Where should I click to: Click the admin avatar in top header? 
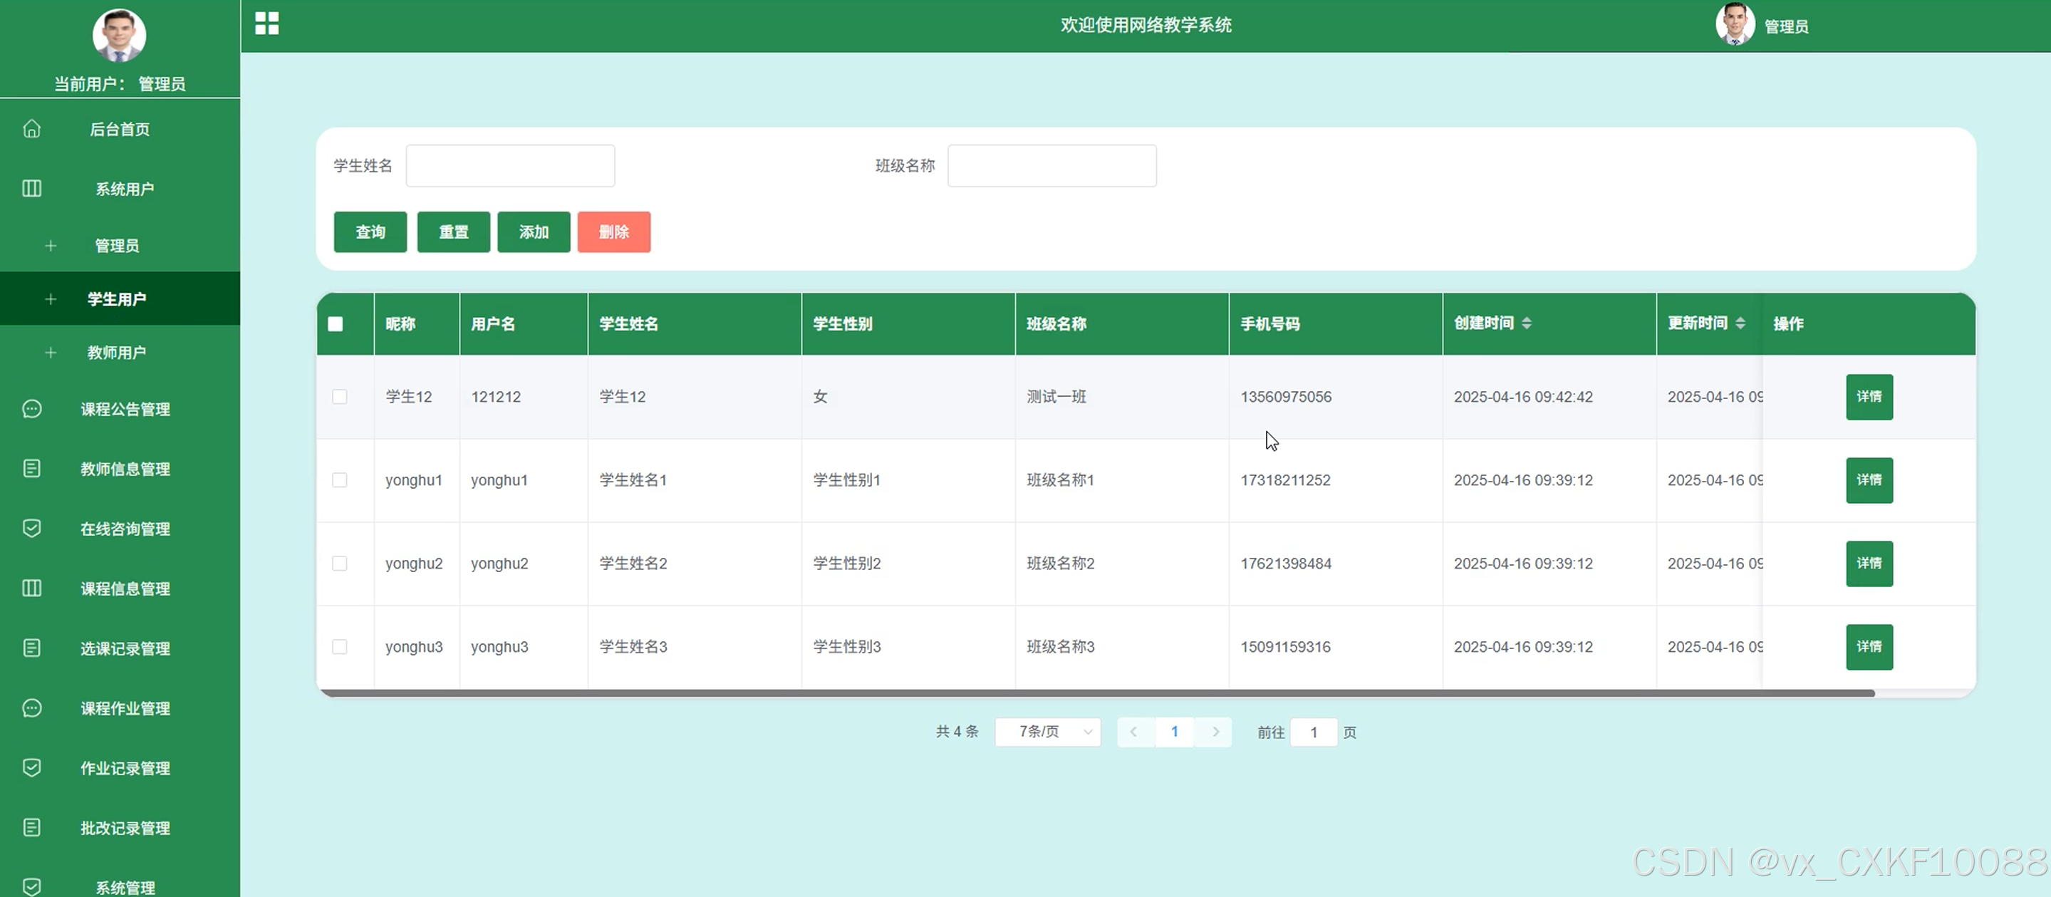(x=1734, y=25)
